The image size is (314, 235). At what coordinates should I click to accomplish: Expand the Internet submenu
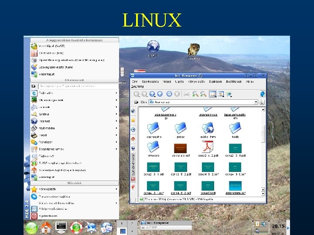[74, 121]
